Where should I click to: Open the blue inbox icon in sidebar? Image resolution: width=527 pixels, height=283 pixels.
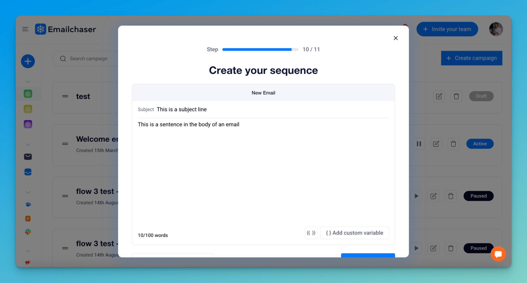28,172
